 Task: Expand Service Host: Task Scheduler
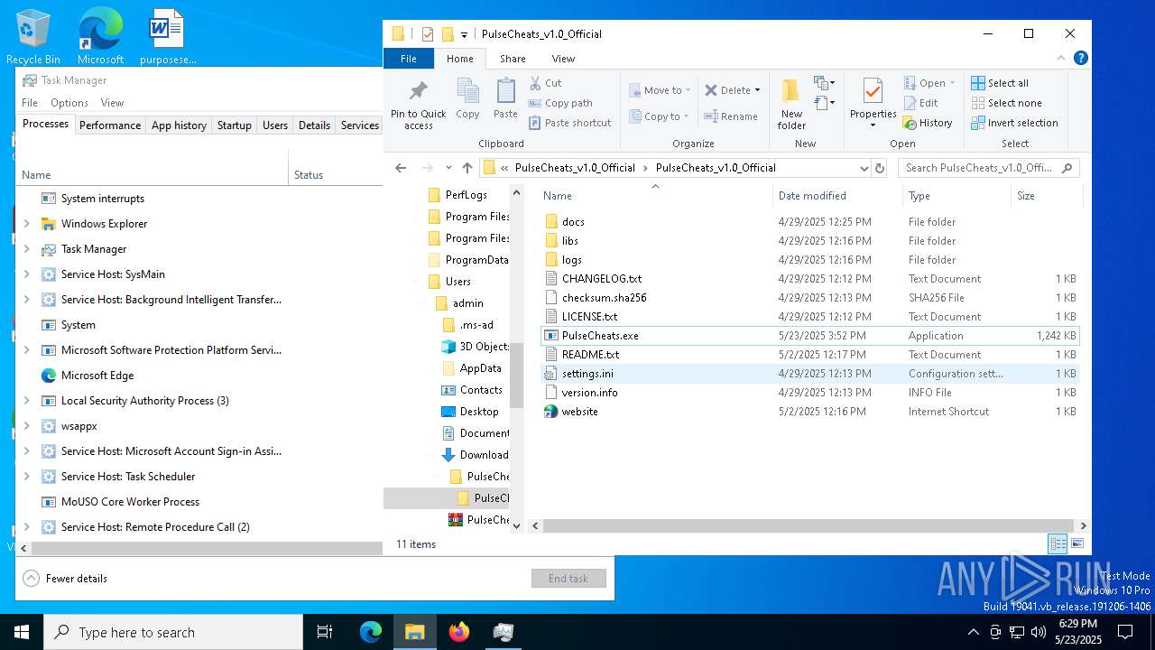pyautogui.click(x=26, y=477)
